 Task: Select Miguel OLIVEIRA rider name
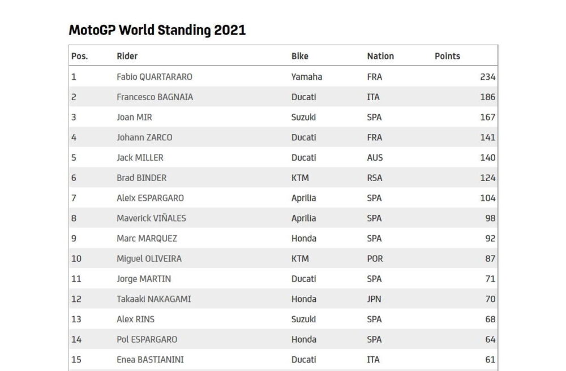click(149, 258)
